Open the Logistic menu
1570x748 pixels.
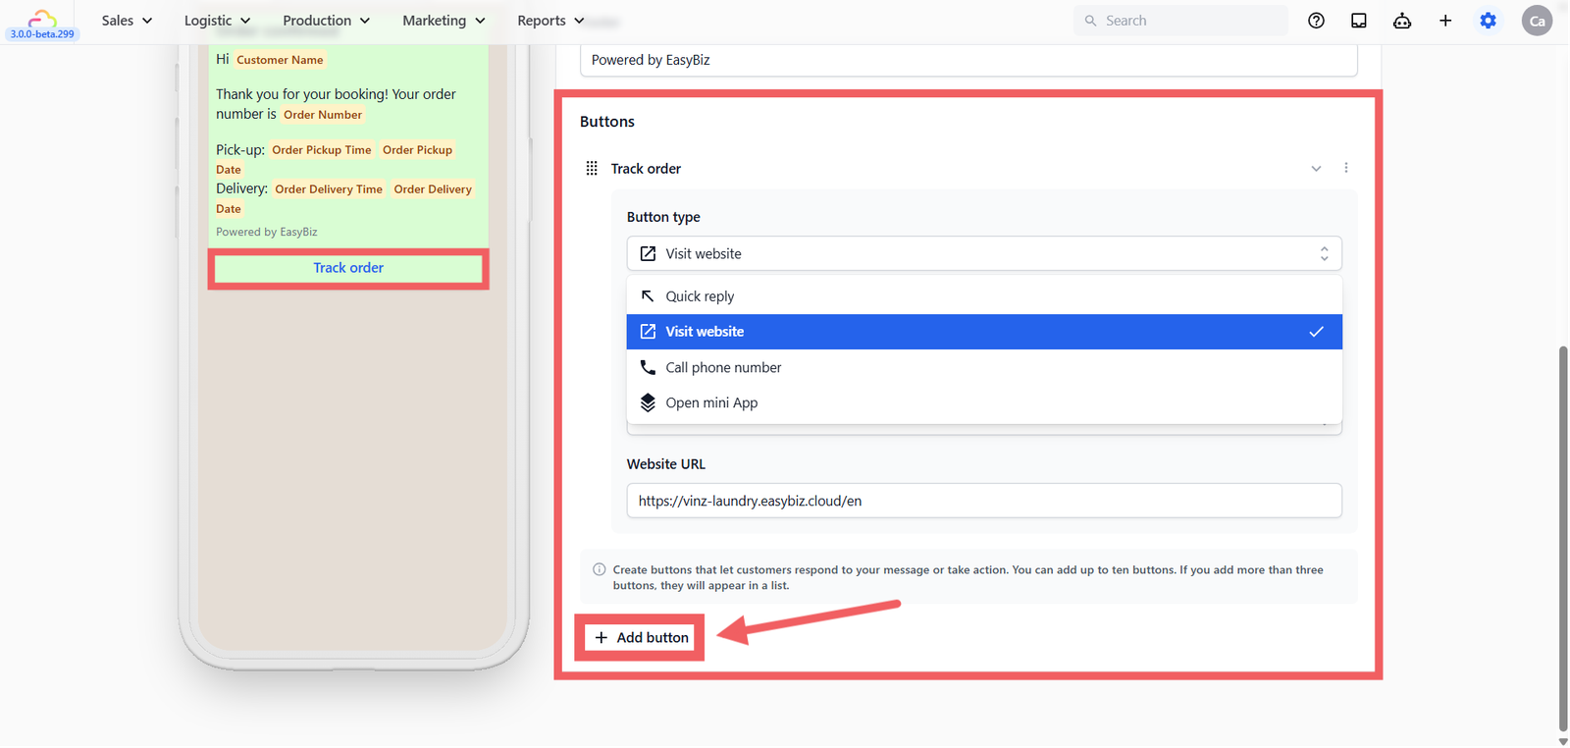[x=218, y=21]
